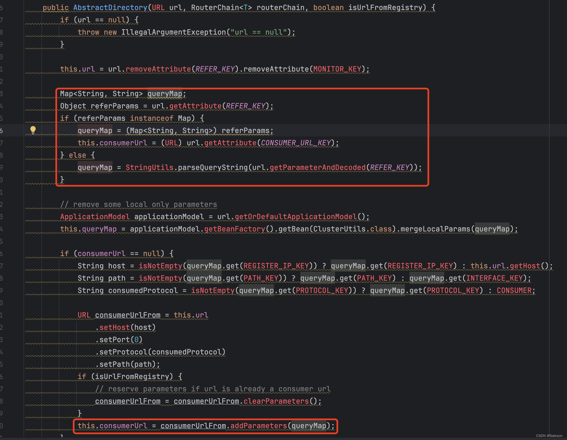567x440 pixels.
Task: Click consumerUrl in the null check
Action: coord(102,254)
